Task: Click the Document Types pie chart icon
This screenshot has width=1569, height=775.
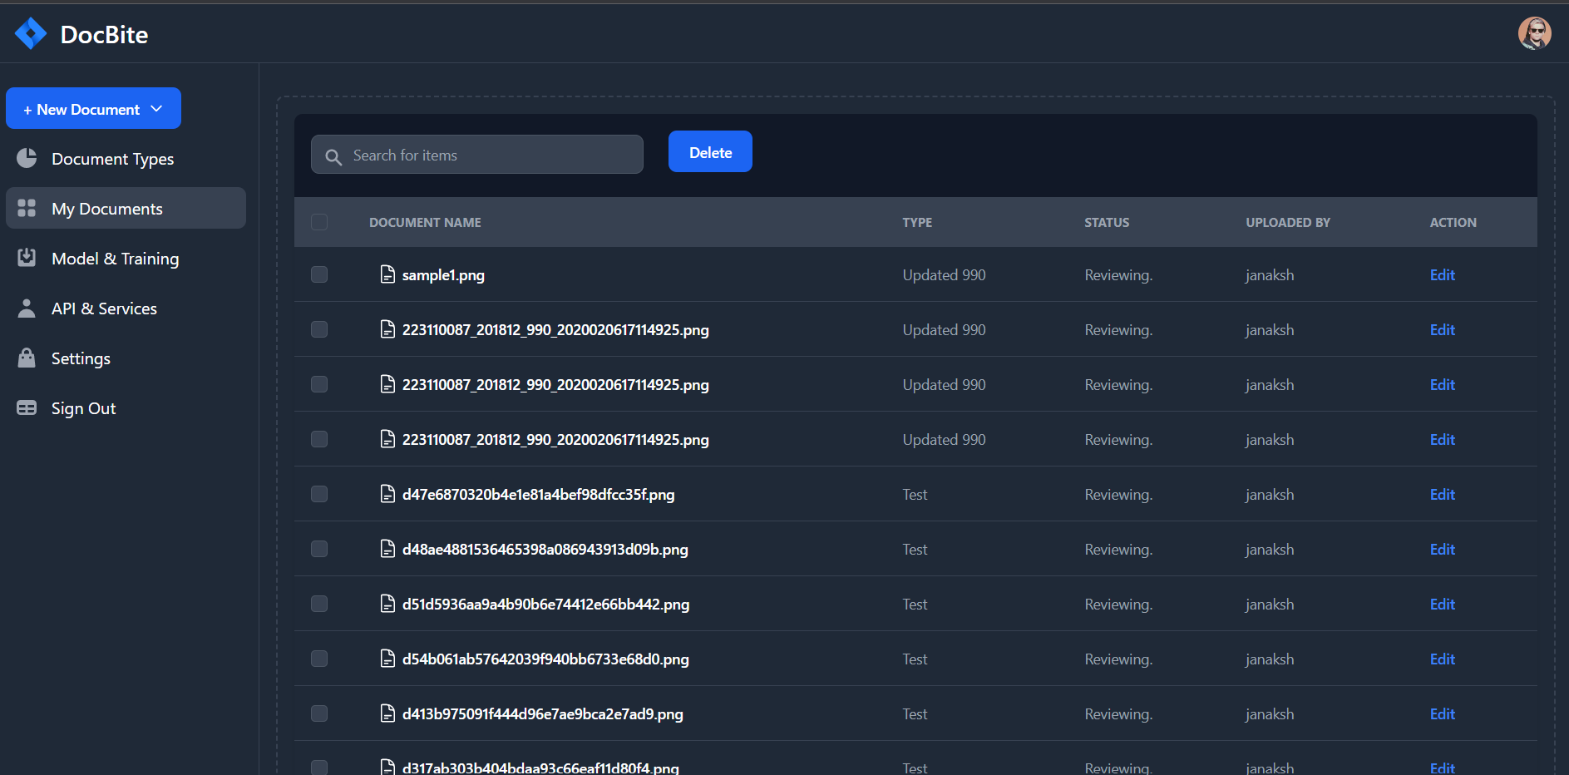Action: [x=27, y=158]
